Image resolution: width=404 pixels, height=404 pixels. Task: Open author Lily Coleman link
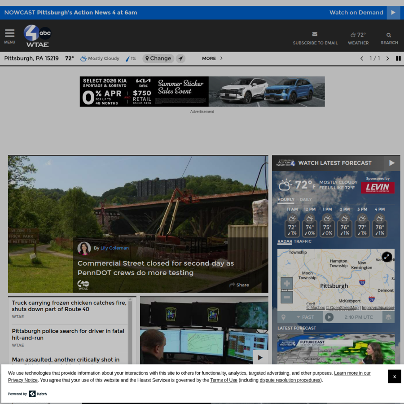pos(114,248)
